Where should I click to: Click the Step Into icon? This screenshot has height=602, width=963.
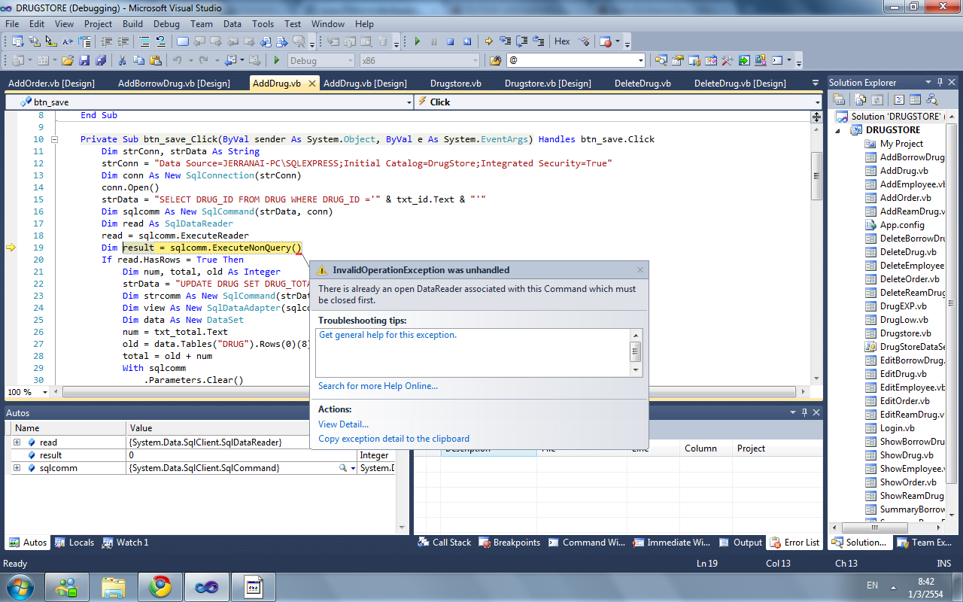point(505,42)
